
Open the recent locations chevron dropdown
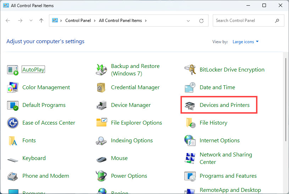click(31, 21)
